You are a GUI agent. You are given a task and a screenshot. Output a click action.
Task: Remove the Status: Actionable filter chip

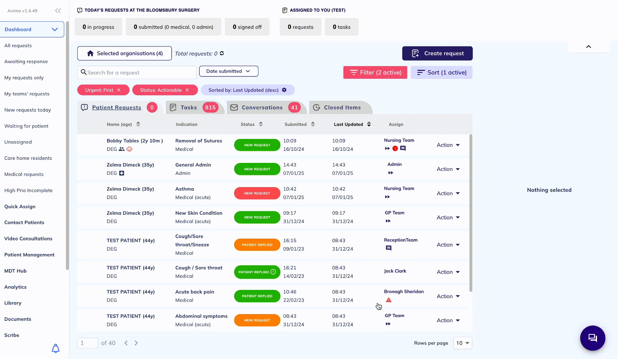click(x=187, y=90)
